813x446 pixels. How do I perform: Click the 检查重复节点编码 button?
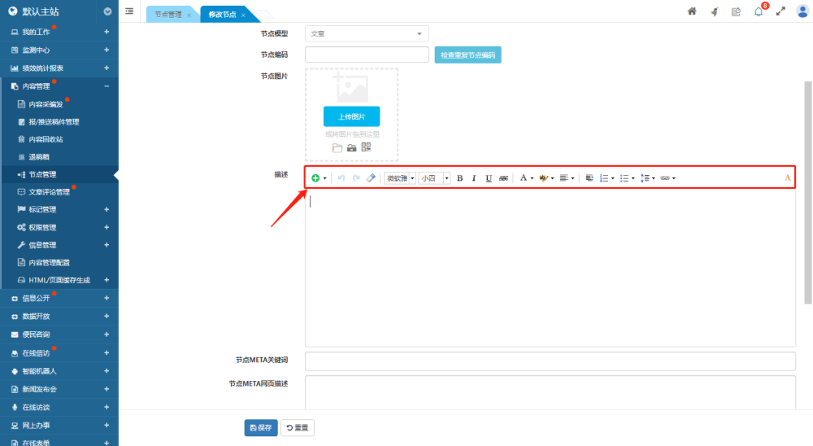(467, 55)
